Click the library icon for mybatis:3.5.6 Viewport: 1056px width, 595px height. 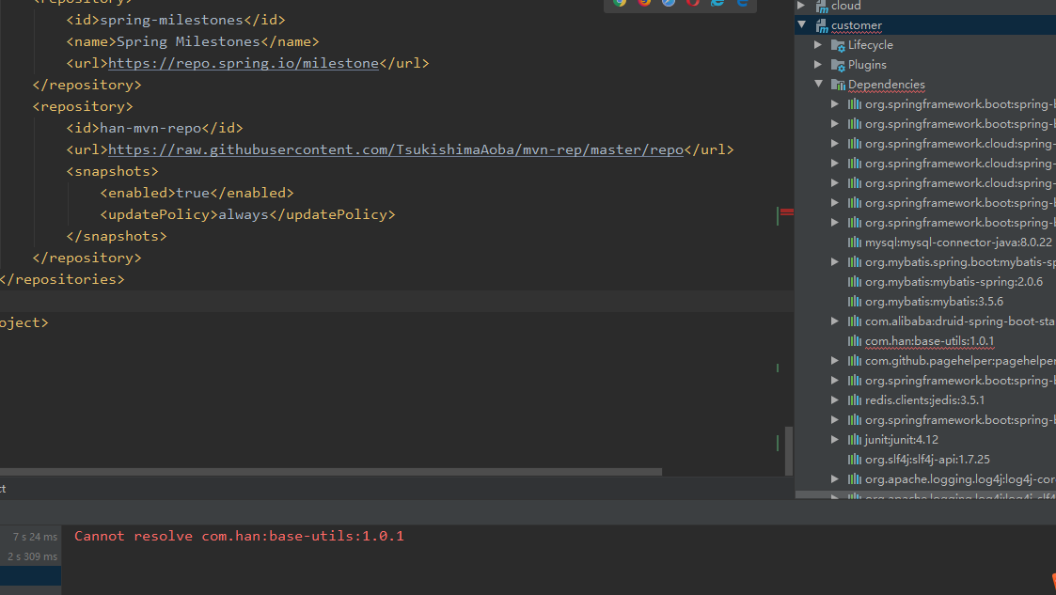click(855, 302)
